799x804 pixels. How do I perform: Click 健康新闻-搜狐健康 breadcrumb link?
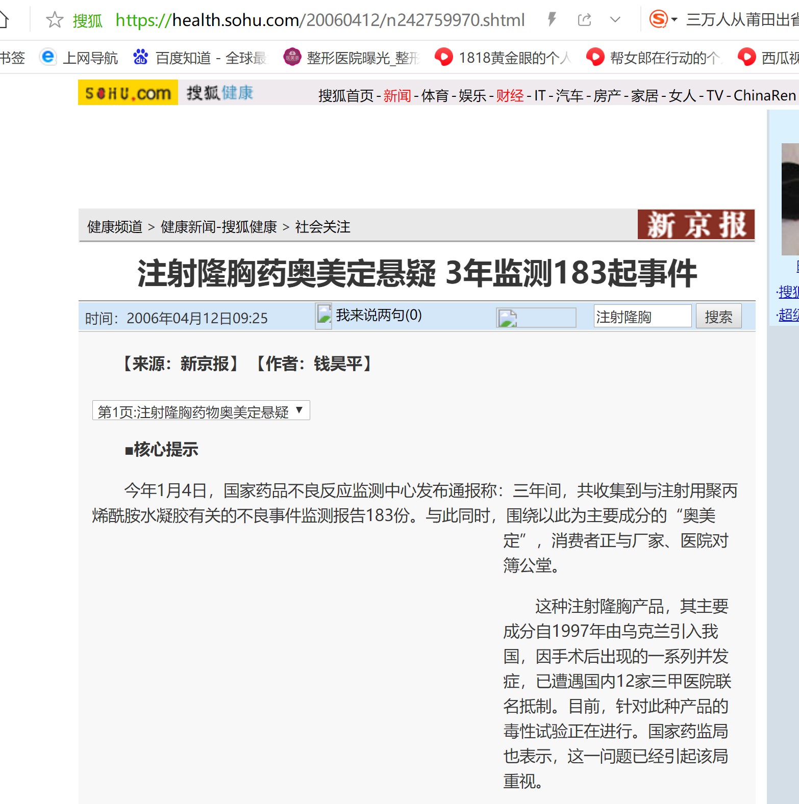point(219,226)
